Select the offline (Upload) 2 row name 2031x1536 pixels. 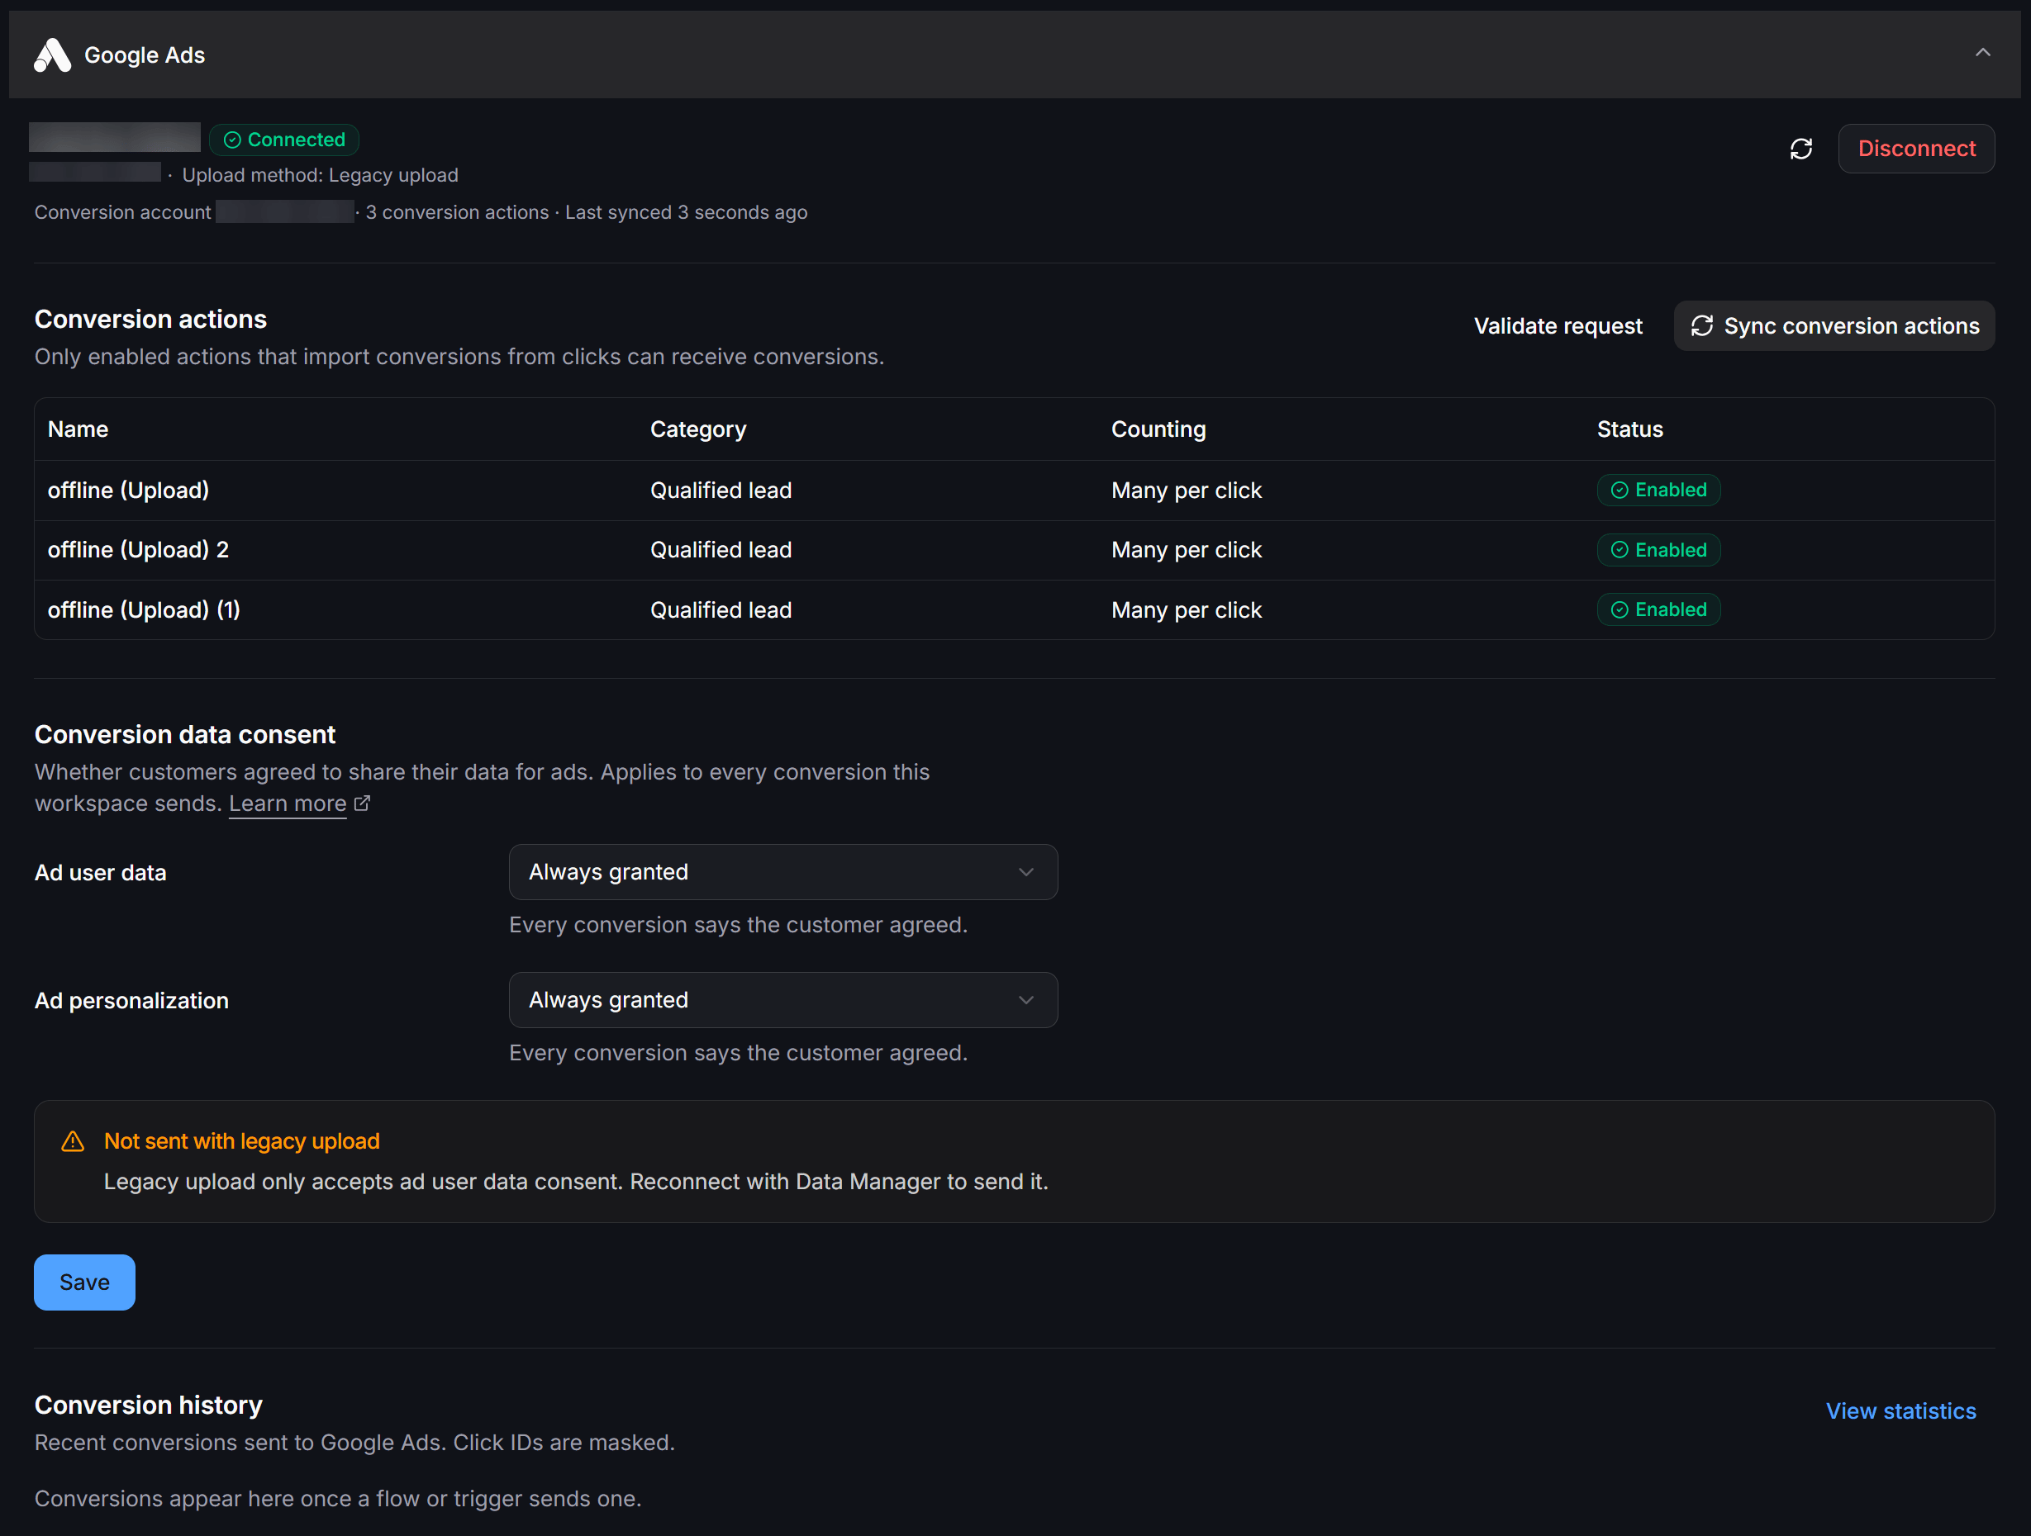tap(139, 550)
